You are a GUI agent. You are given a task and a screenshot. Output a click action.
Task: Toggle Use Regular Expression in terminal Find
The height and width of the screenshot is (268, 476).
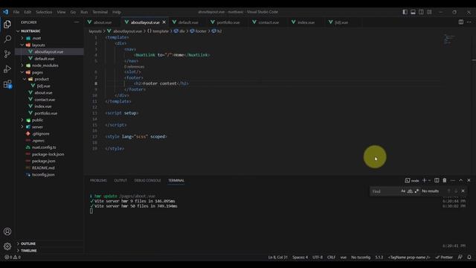(416, 191)
